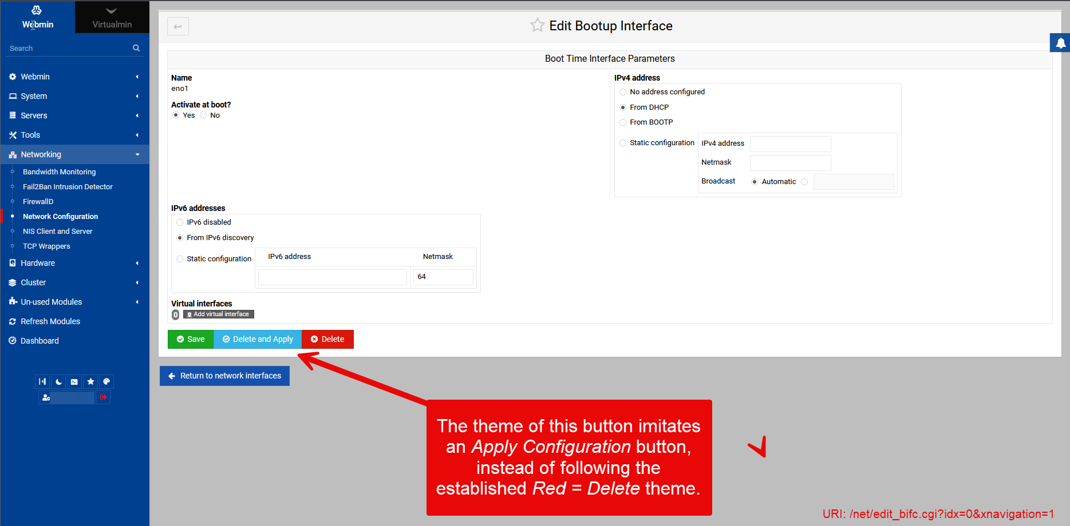The image size is (1070, 526).
Task: Select No for Activate at boot
Action: (x=203, y=115)
